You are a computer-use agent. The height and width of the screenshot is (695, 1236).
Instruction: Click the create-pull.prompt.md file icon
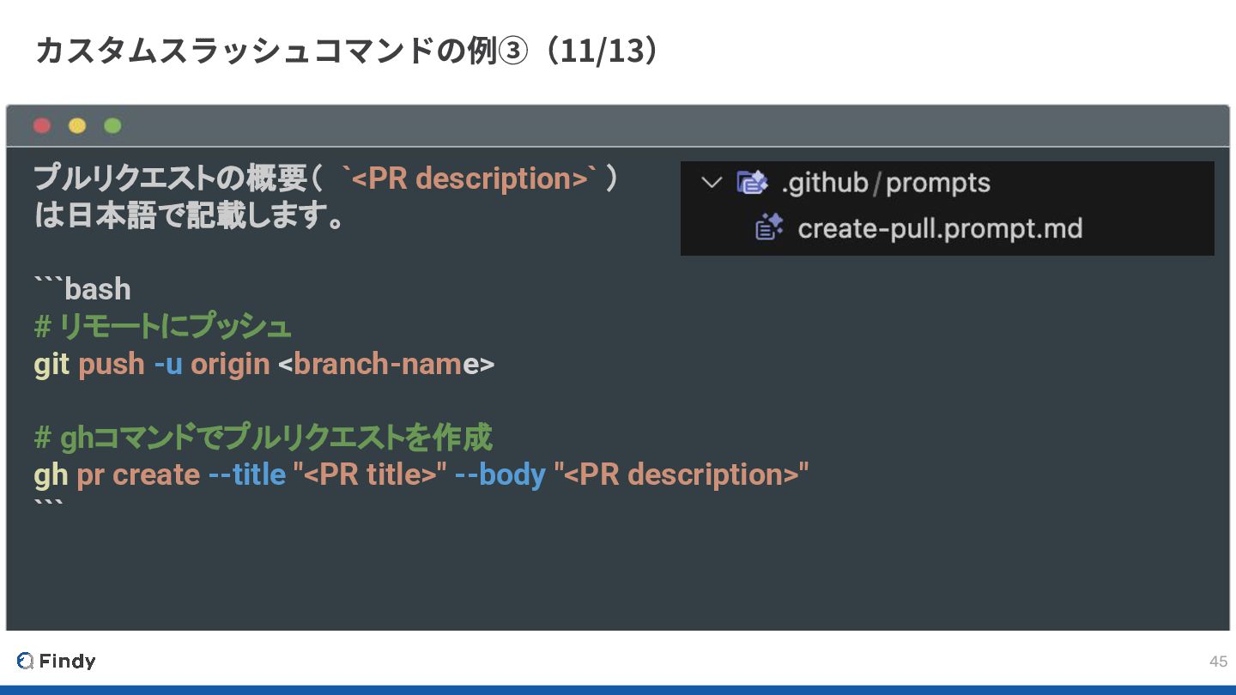click(x=769, y=228)
